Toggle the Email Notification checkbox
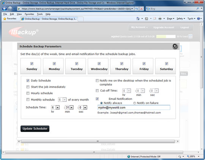The width and height of the screenshot is (205, 160). click(97, 99)
